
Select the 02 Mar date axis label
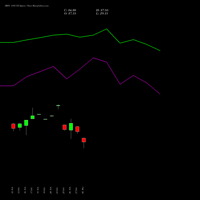[x=83, y=190]
